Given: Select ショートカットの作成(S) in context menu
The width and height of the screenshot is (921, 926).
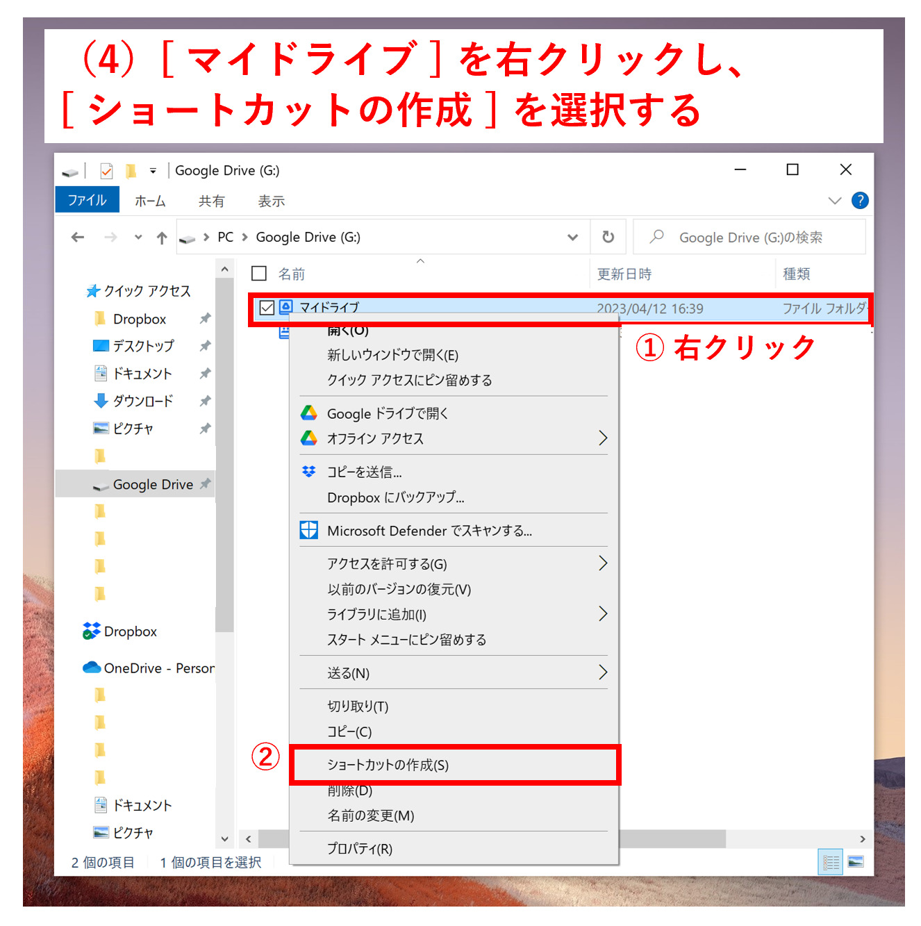Looking at the screenshot, I should 453,765.
